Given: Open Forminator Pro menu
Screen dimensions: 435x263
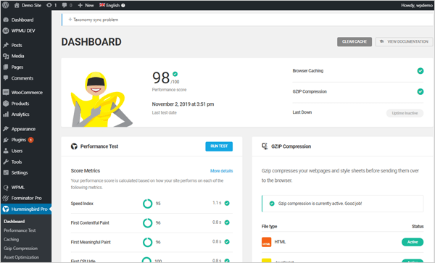Looking at the screenshot, I should click(26, 198).
